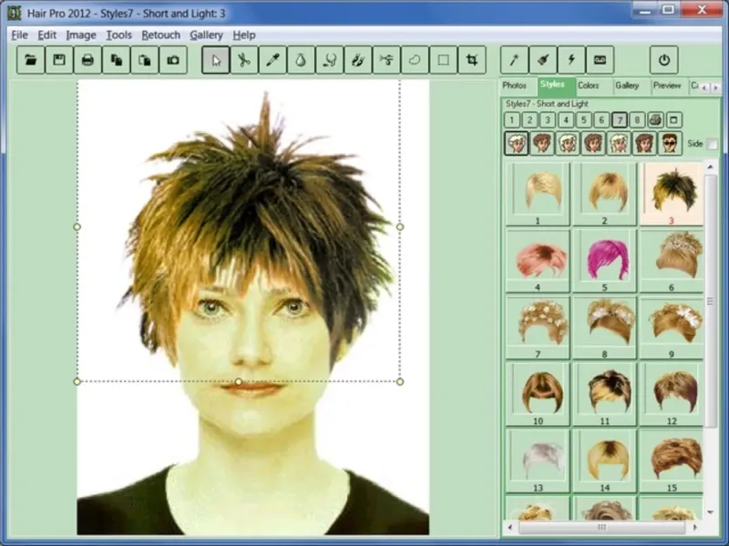729x546 pixels.
Task: Select the hair comb brush tool
Action: (x=358, y=60)
